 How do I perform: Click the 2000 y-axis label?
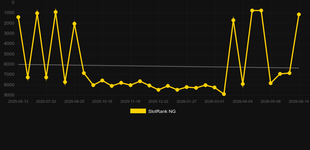9,23
